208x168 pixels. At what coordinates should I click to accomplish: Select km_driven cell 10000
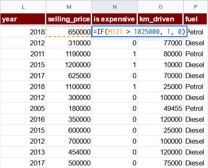[x=161, y=65]
